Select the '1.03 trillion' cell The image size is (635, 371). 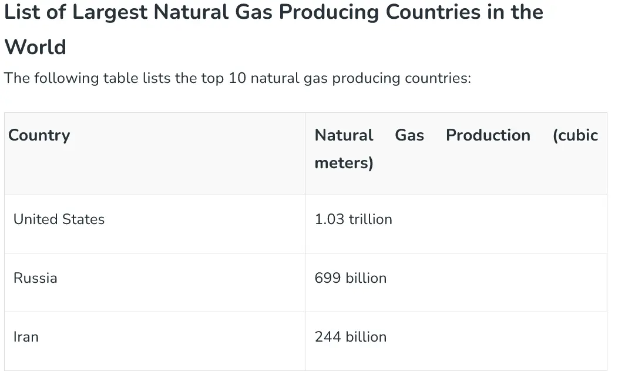[x=353, y=219]
